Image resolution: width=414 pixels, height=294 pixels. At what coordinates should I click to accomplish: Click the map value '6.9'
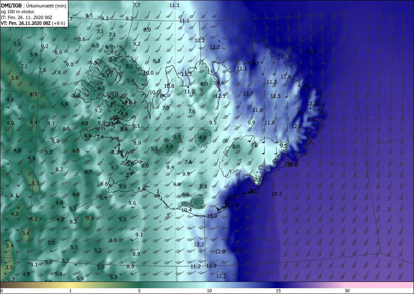click(109, 47)
